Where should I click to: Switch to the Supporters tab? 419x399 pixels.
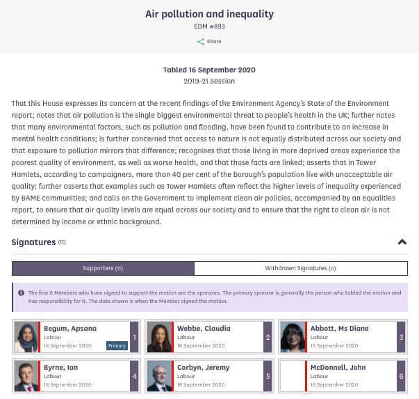pos(103,268)
